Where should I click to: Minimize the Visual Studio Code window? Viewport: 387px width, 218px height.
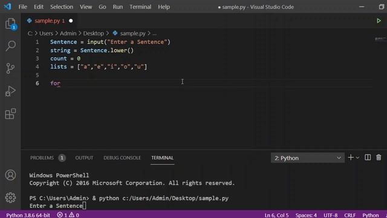pos(362,7)
